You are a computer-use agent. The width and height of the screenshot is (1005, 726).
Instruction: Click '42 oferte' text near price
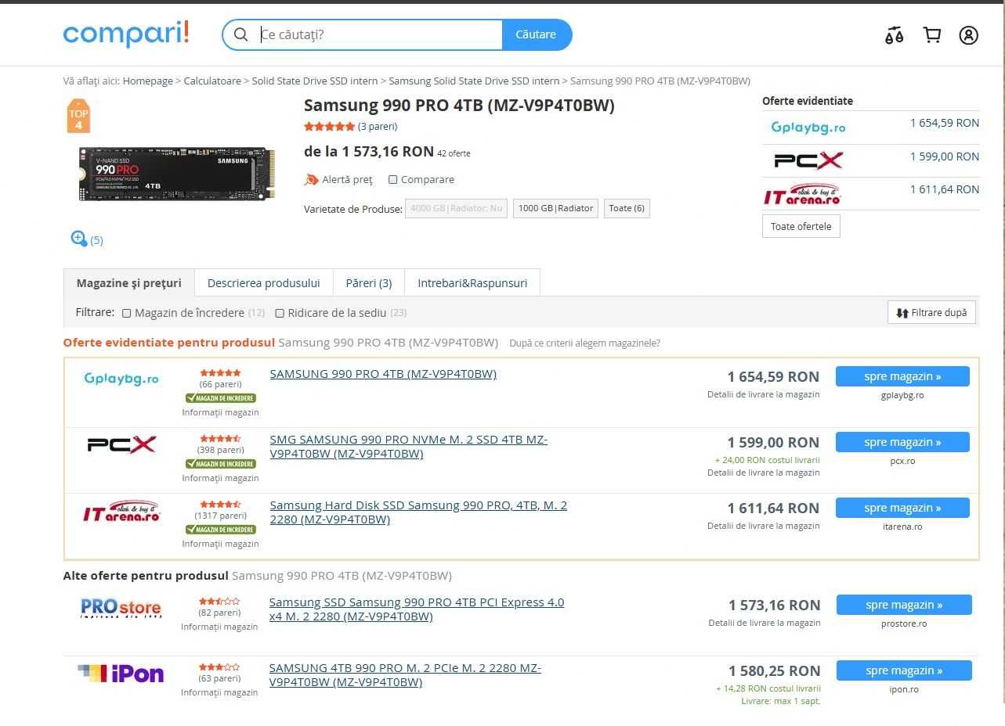(x=454, y=153)
